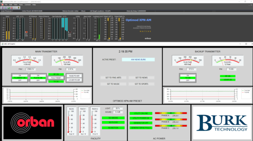This screenshot has height=141, width=253.
Task: Click the RACK 1 thermometer
Action: [83, 121]
